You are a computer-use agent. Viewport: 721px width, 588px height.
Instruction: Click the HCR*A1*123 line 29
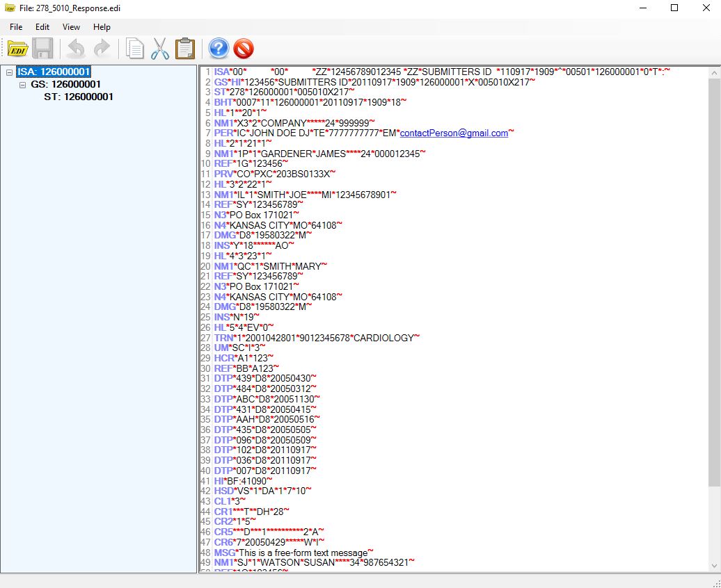click(x=244, y=358)
